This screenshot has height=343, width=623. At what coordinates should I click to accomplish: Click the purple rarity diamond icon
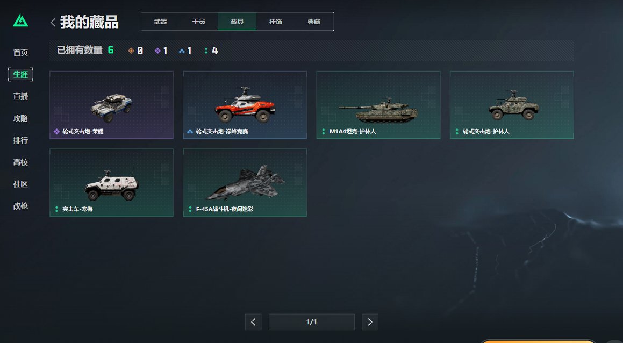[157, 51]
